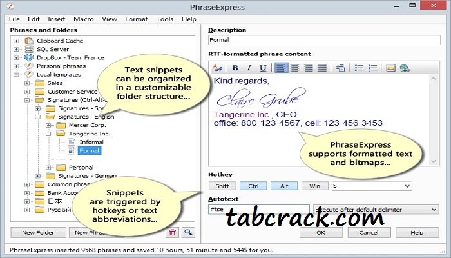Insert a hyperlink via globe icon
The width and height of the screenshot is (451, 258).
click(x=405, y=68)
